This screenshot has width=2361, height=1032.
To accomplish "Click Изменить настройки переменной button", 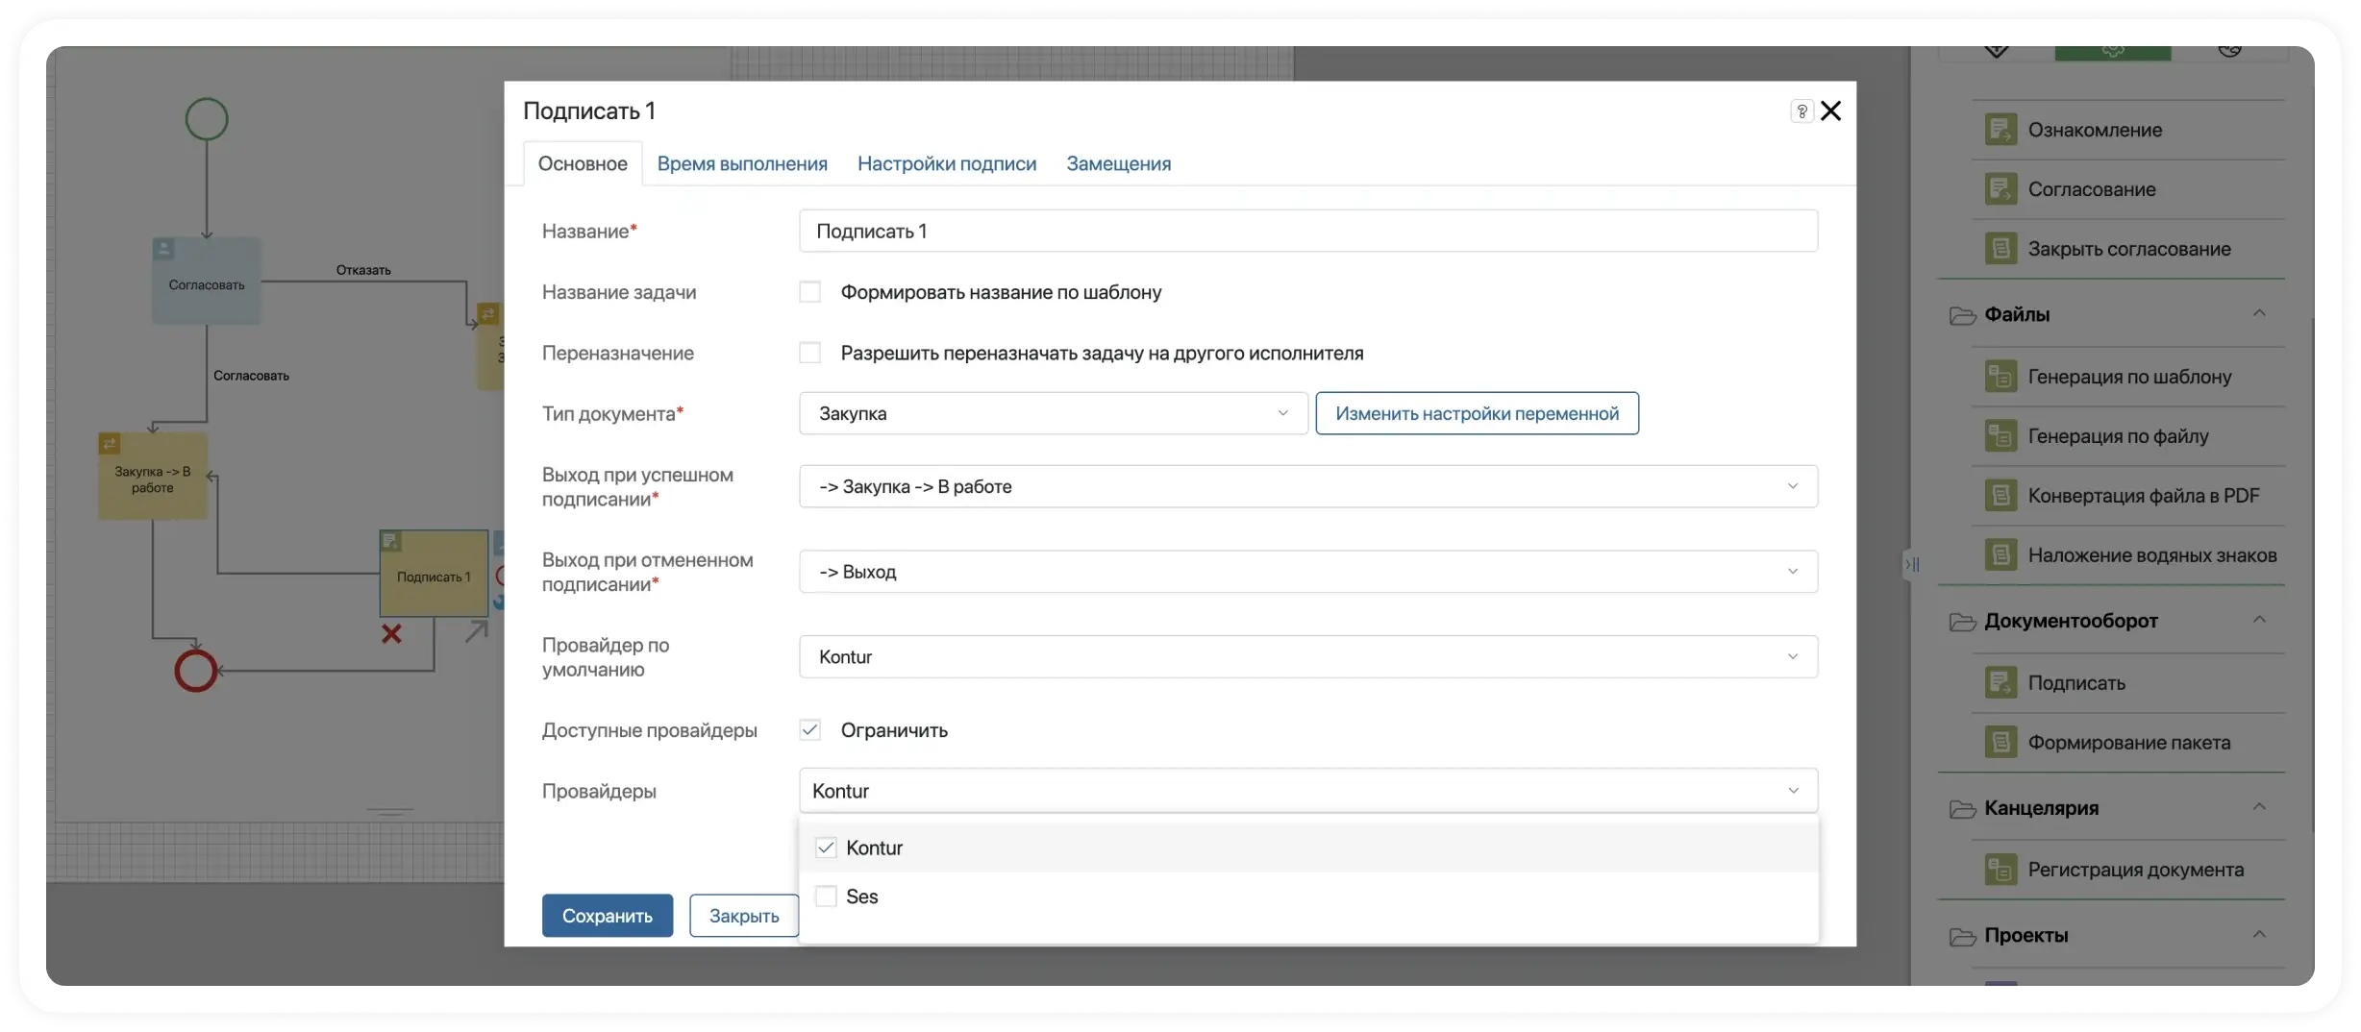I will tap(1477, 413).
